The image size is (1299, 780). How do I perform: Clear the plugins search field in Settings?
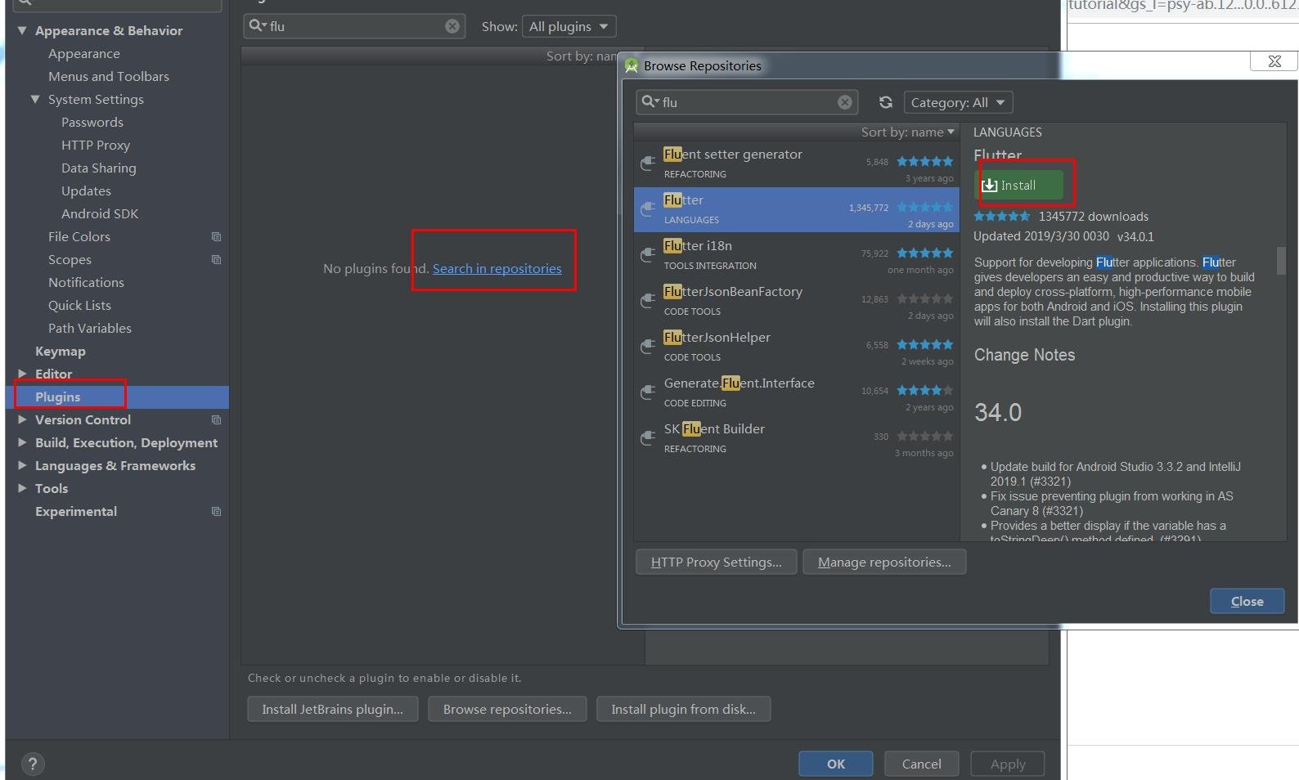452,26
